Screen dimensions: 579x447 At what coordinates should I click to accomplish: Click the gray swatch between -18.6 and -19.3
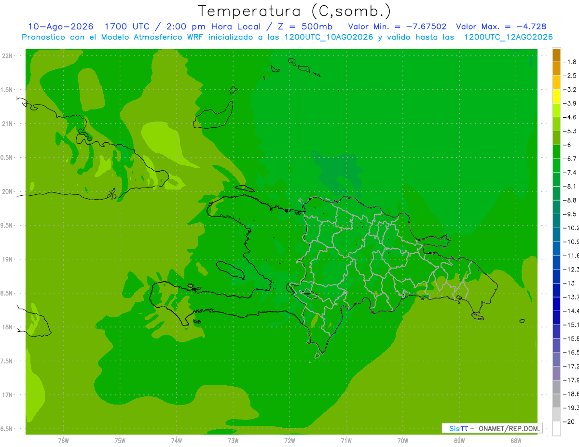tap(556, 401)
